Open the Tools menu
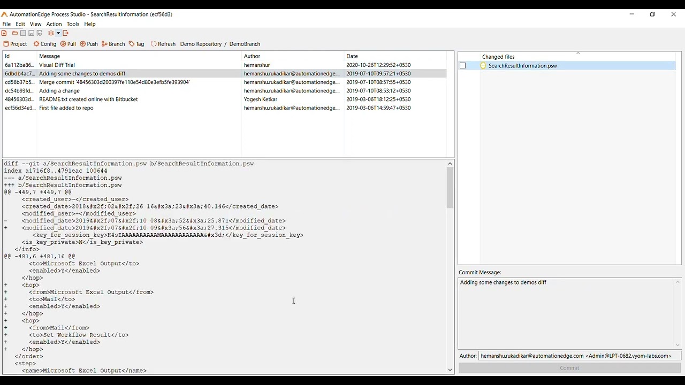 pyautogui.click(x=73, y=24)
